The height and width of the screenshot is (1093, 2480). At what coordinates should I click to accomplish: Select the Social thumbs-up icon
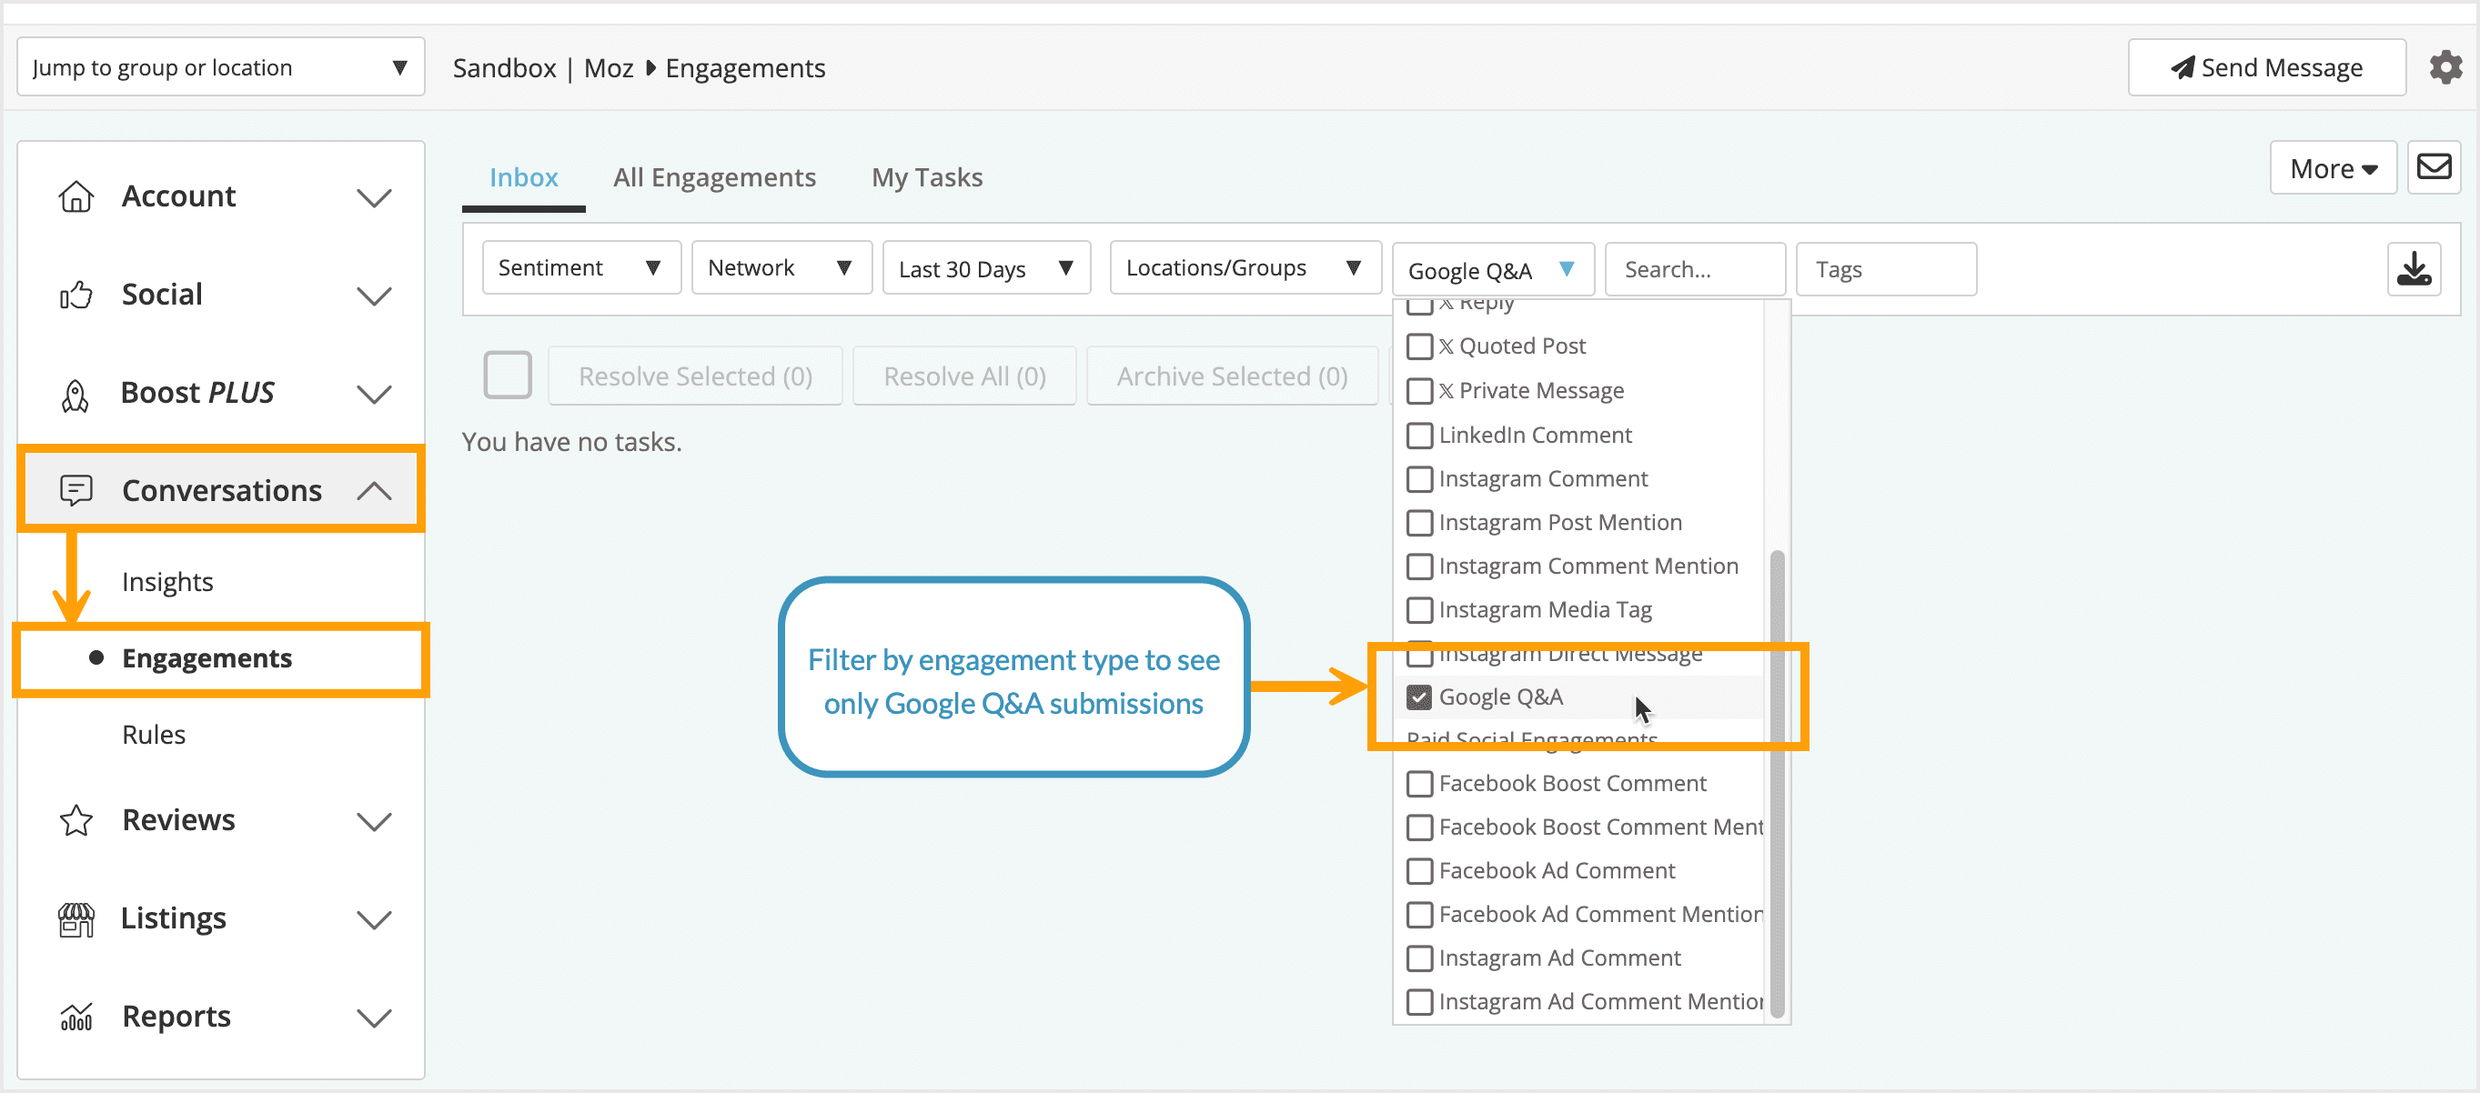77,295
